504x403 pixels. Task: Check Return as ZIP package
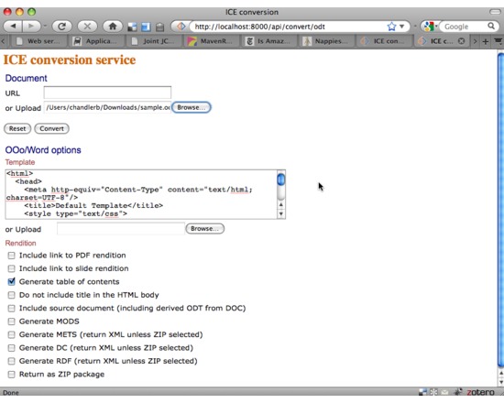pyautogui.click(x=12, y=375)
